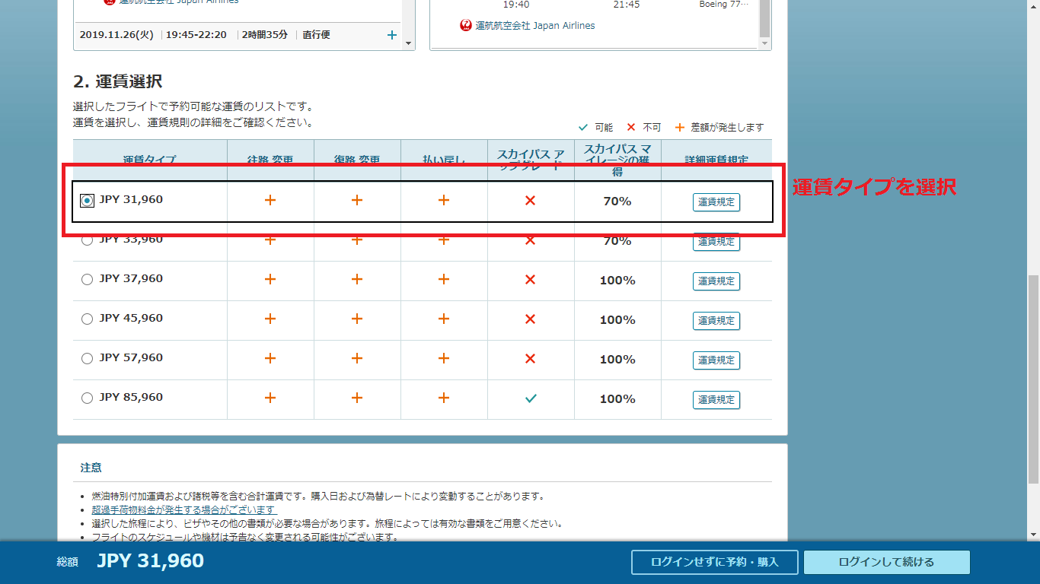Image resolution: width=1040 pixels, height=584 pixels.
Task: Click the right flight card vertical scrollbar
Action: [765, 19]
